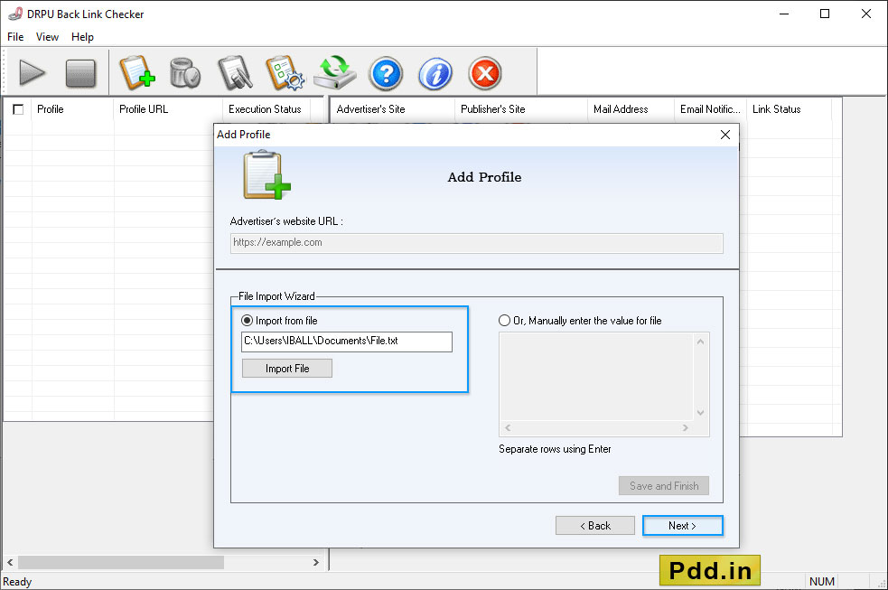Image resolution: width=888 pixels, height=590 pixels.
Task: Click the profile list horizontal scrollbar thumb
Action: pos(121,562)
